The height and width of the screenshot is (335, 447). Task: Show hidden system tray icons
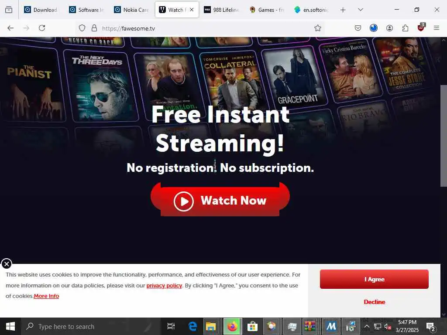[367, 326]
